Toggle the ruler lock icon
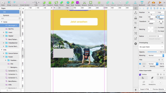The image size is (166, 93). pos(23,8)
